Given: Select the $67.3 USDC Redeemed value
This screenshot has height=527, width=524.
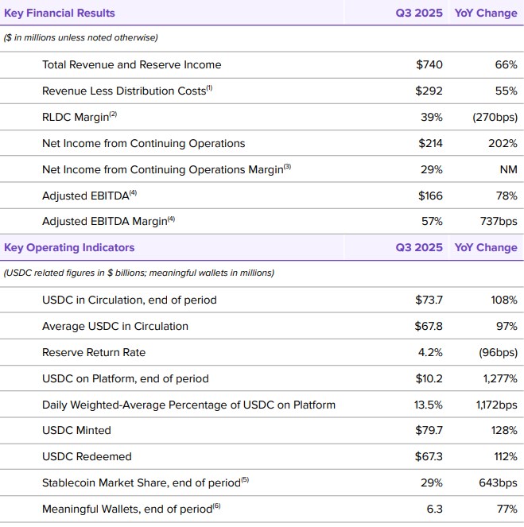Looking at the screenshot, I should tap(429, 456).
